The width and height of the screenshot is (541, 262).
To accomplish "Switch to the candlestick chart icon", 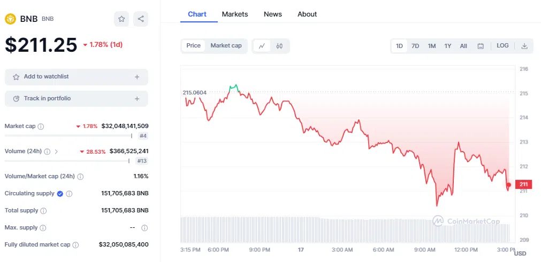I will click(279, 46).
